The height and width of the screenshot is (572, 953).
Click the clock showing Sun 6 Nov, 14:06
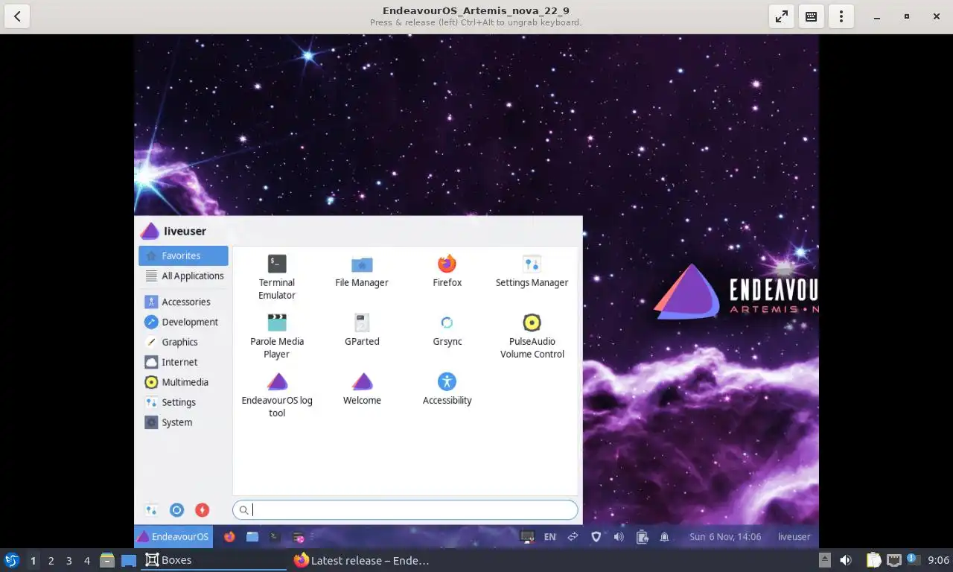[x=725, y=536]
